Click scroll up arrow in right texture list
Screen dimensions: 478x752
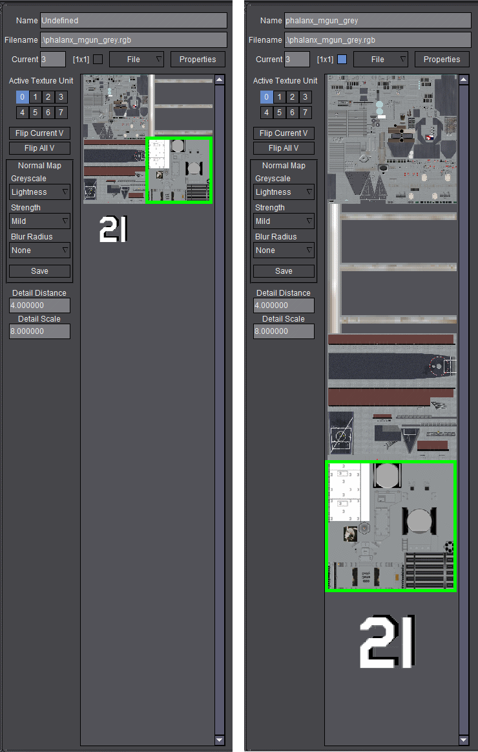click(464, 80)
